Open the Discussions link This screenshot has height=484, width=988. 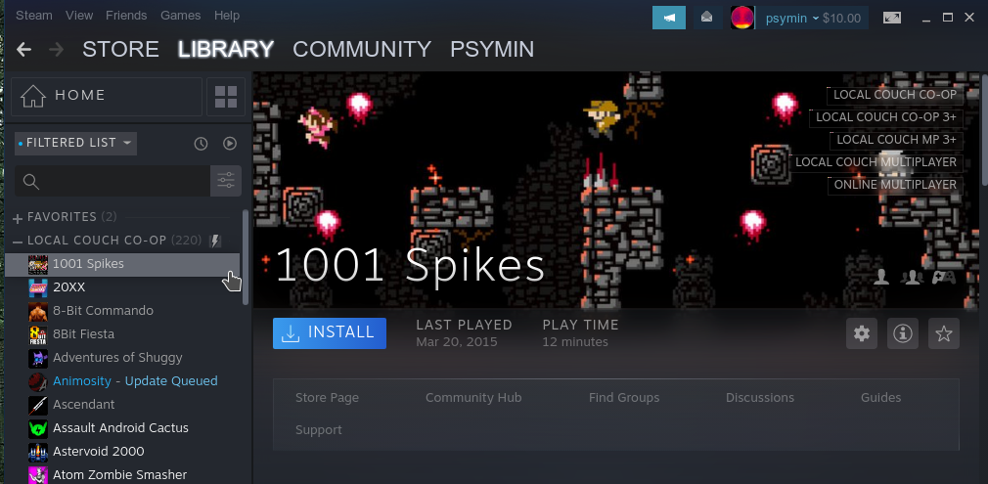click(x=760, y=398)
